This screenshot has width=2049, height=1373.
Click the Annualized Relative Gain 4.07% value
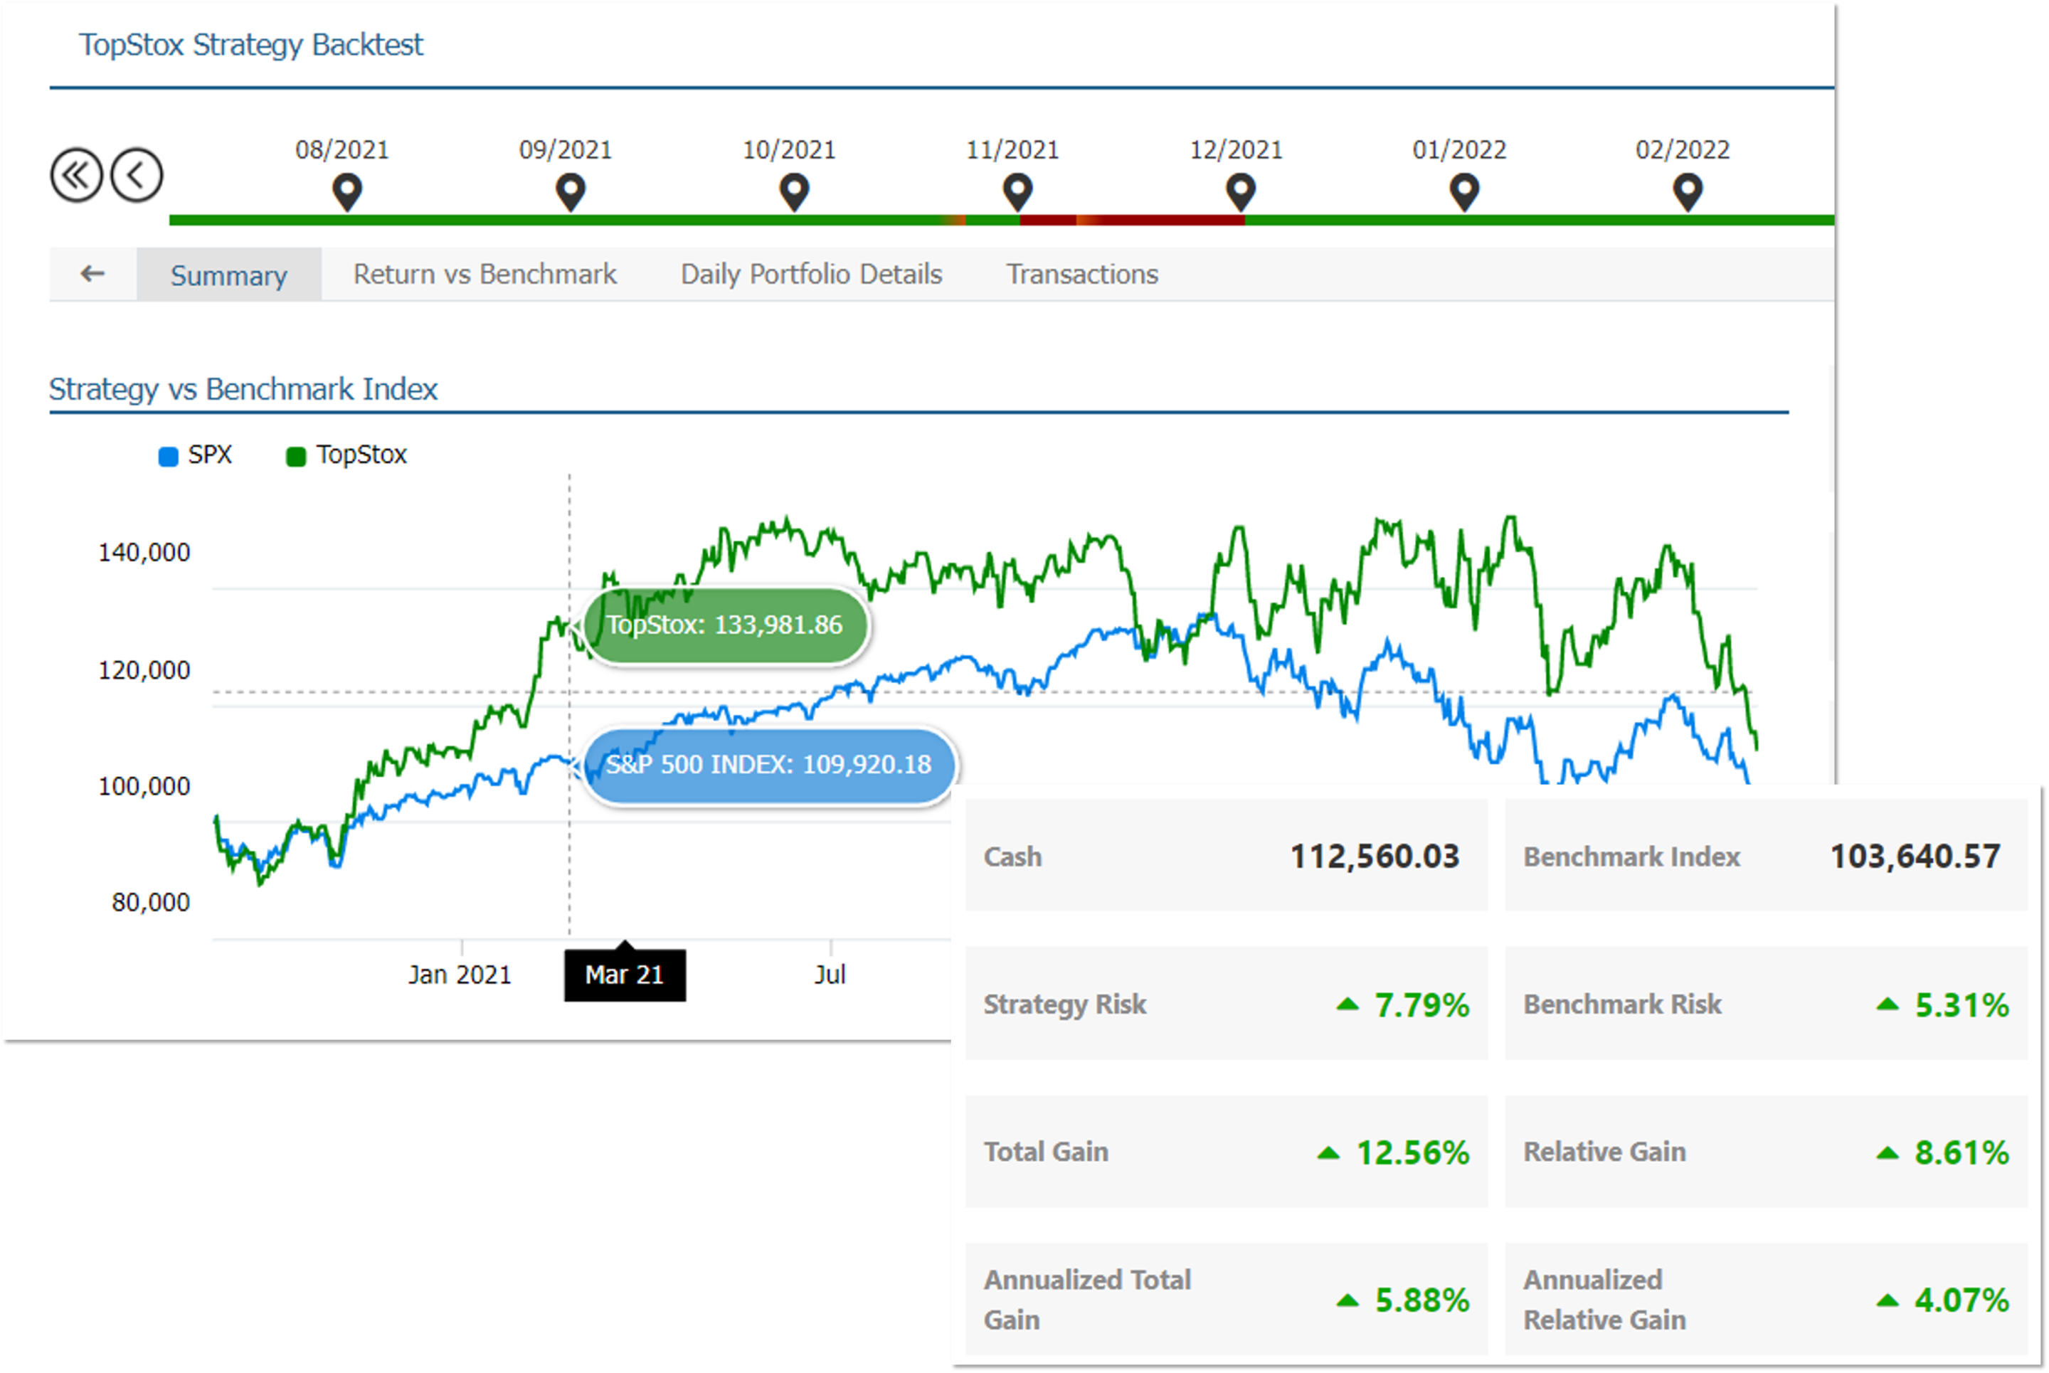pyautogui.click(x=1962, y=1300)
